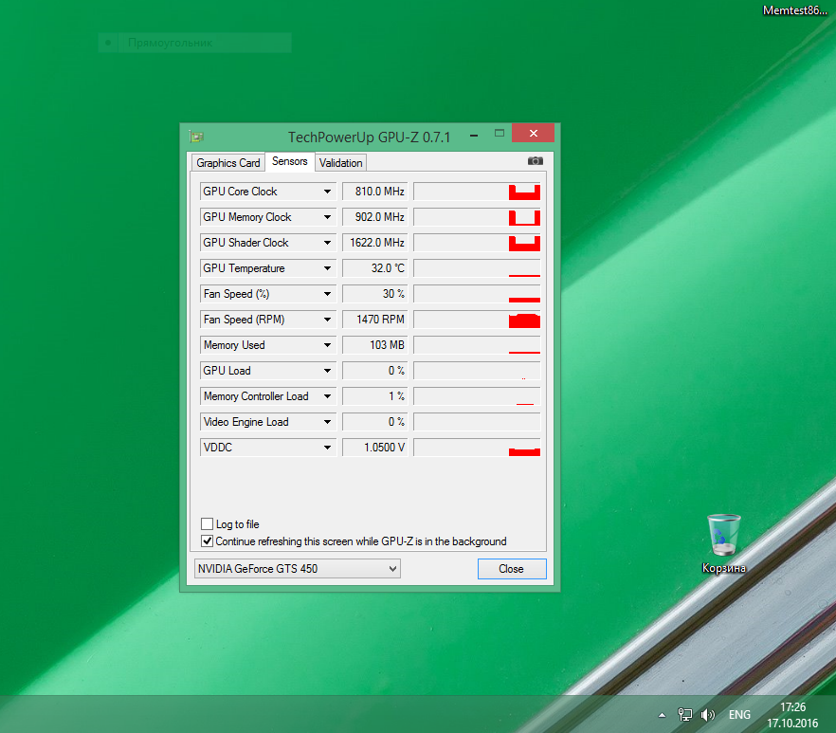Click the GPU Memory Clock history graph
This screenshot has height=733, width=836.
pyautogui.click(x=477, y=217)
